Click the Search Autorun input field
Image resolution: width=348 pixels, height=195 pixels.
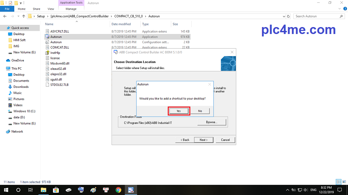[x=317, y=16]
